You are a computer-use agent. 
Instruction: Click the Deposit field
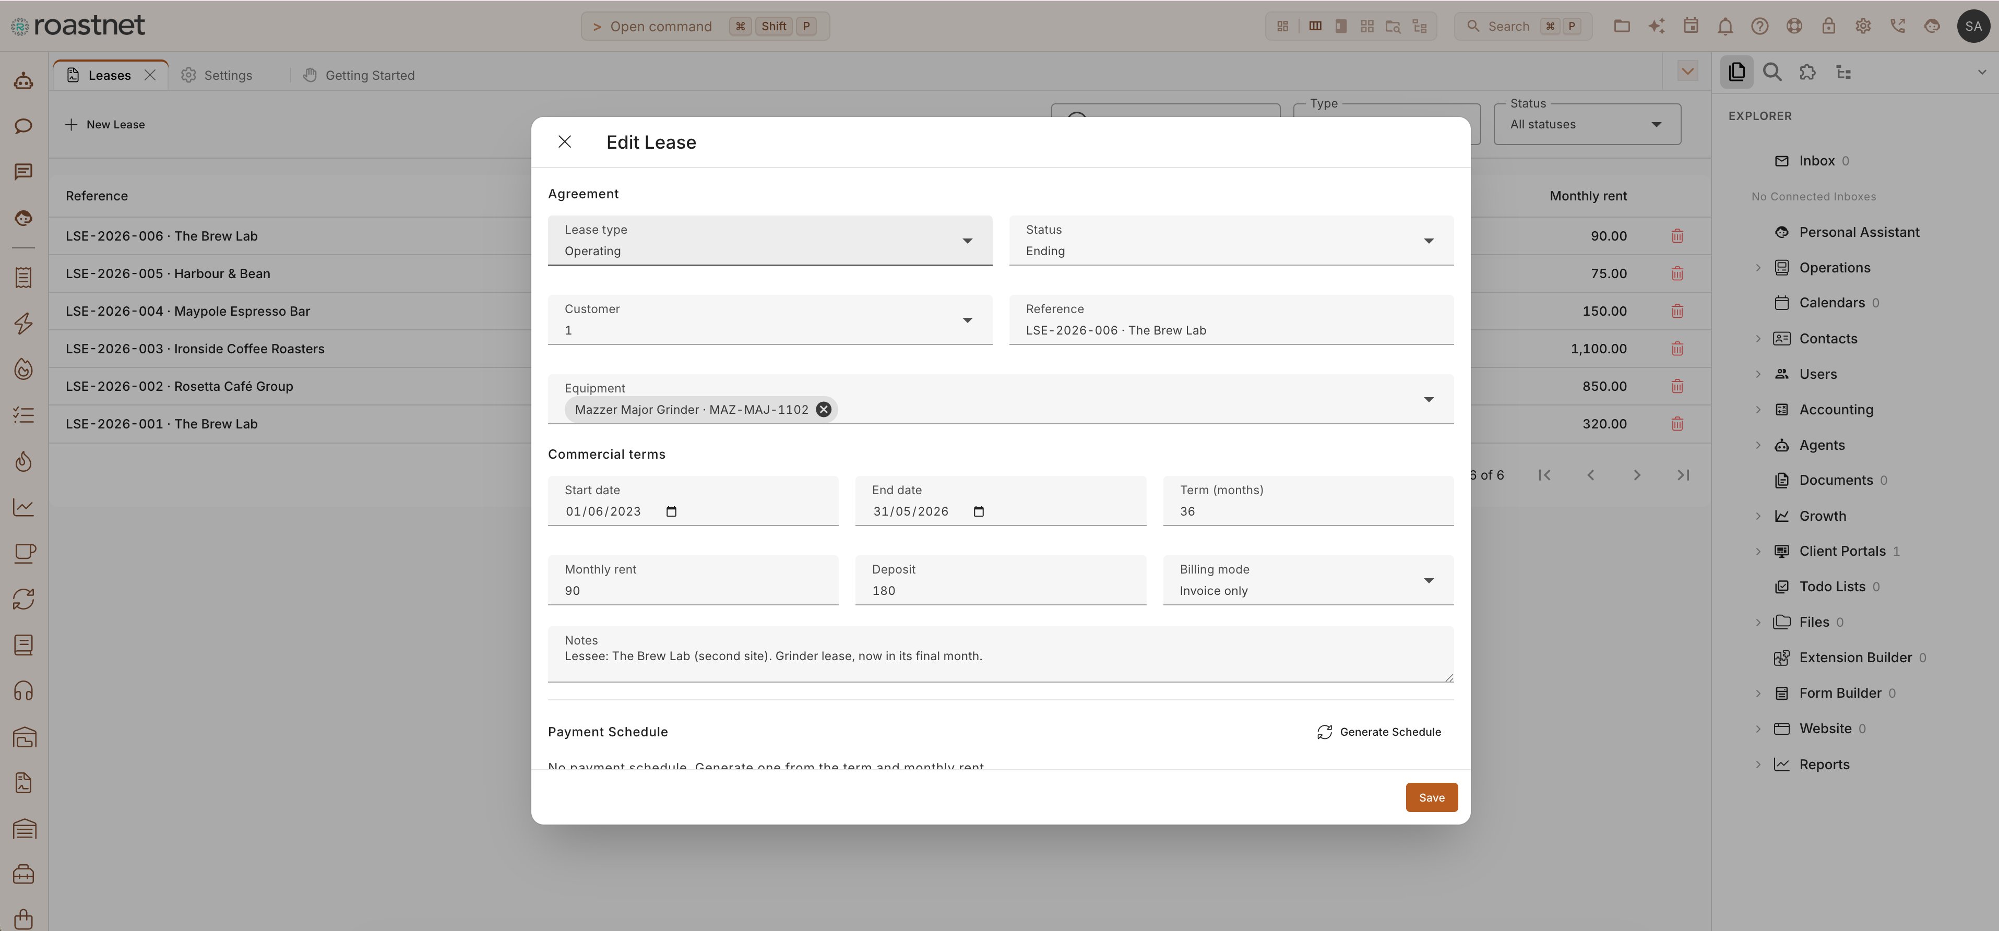1000,580
